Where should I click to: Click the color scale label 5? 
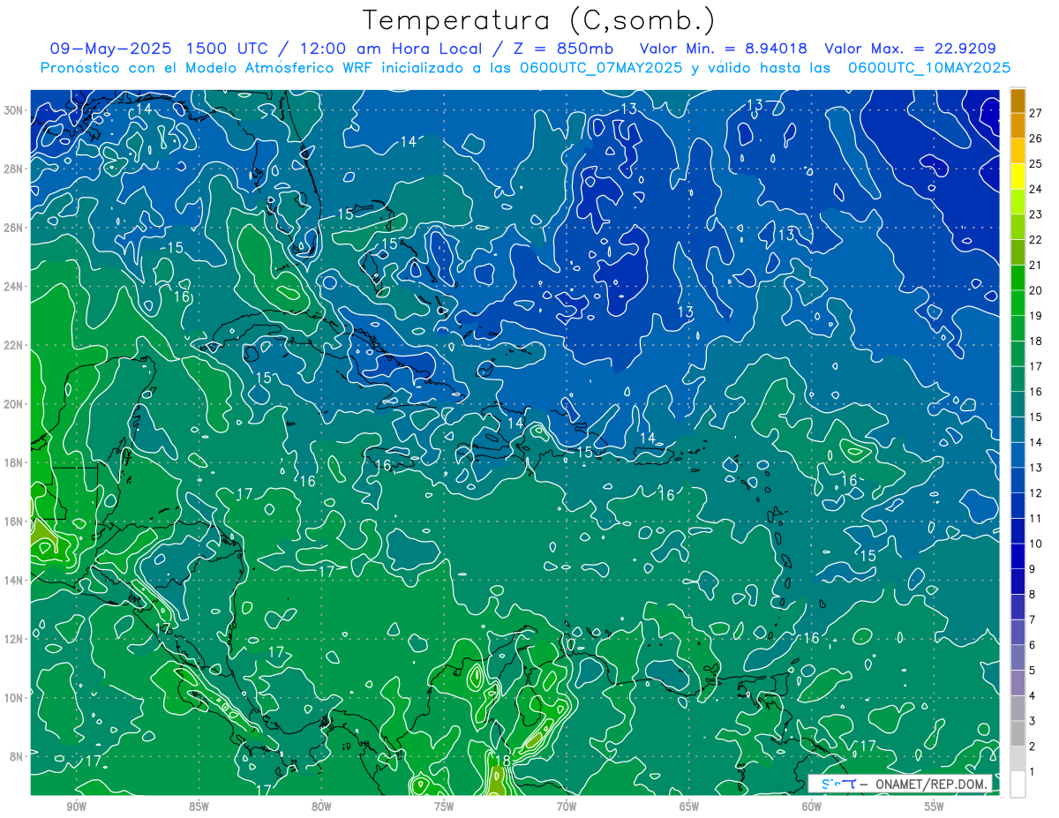pos(1033,671)
